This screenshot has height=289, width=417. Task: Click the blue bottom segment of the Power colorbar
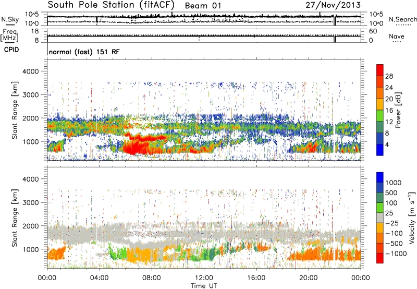coord(380,150)
